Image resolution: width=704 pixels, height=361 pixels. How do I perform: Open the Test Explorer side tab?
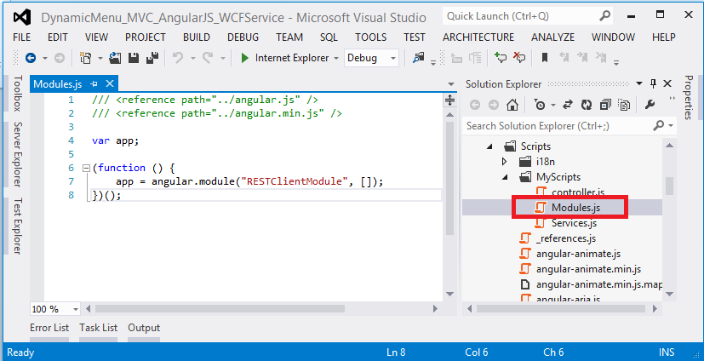pos(17,226)
